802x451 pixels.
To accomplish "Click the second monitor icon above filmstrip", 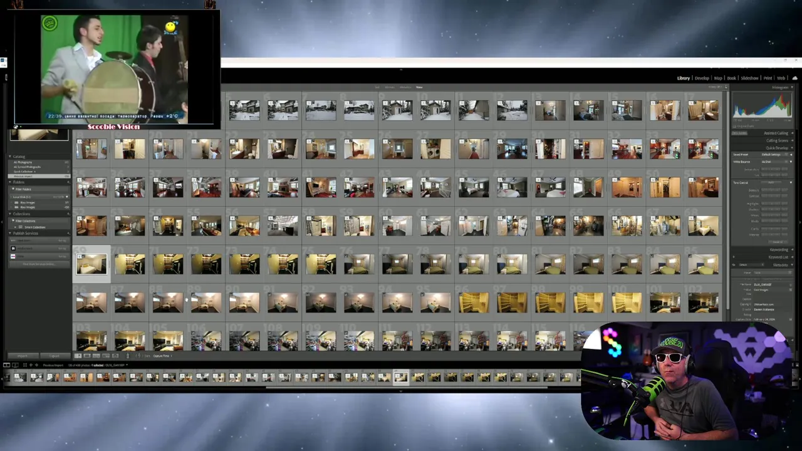I will point(16,365).
